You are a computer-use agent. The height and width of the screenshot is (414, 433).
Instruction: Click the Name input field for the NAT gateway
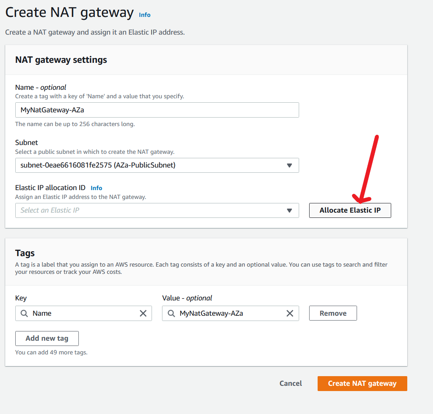click(157, 110)
